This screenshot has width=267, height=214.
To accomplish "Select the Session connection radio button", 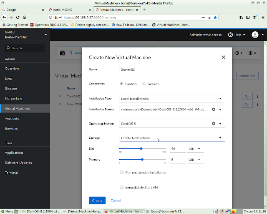I will click(x=144, y=84).
